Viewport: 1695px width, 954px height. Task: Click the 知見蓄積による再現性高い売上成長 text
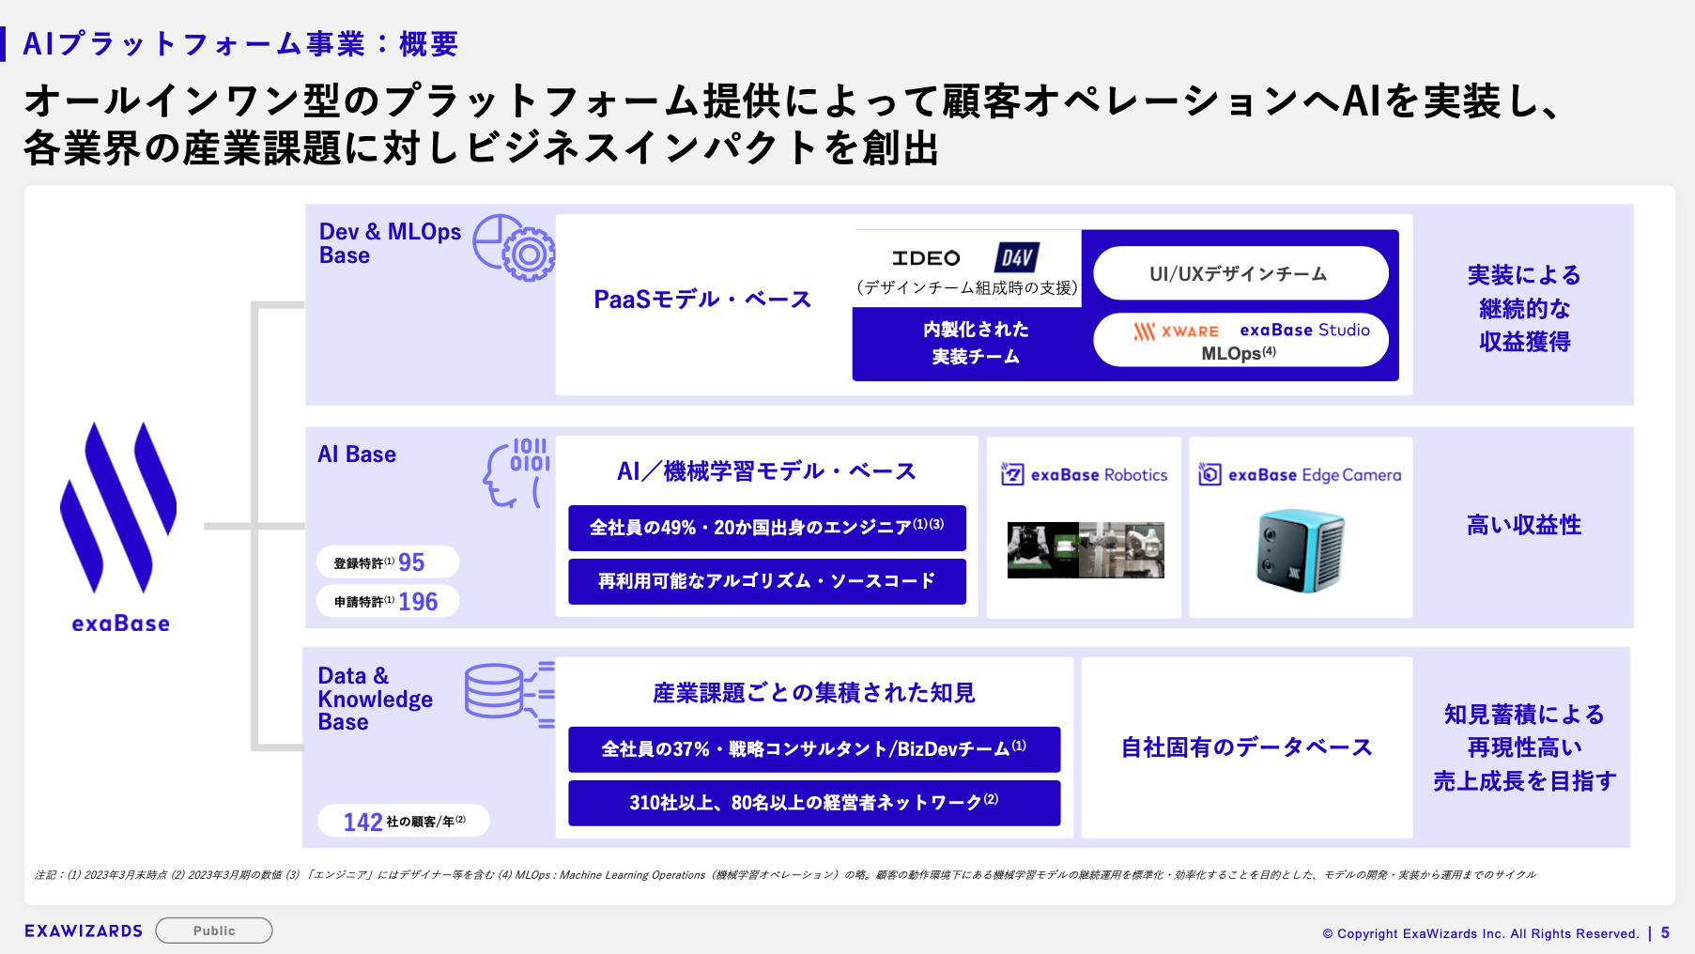tap(1525, 747)
